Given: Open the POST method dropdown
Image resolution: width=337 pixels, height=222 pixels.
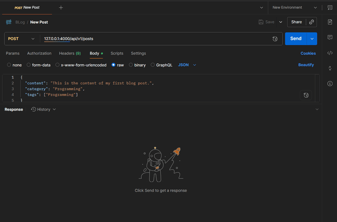Looking at the screenshot, I should (x=21, y=38).
